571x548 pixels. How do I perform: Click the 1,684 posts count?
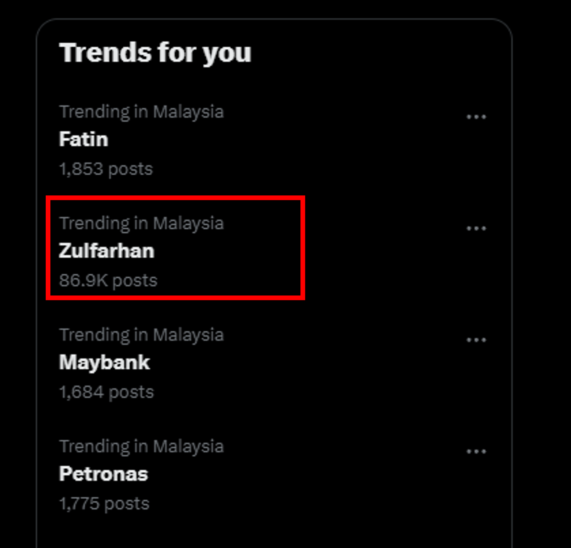pyautogui.click(x=107, y=392)
